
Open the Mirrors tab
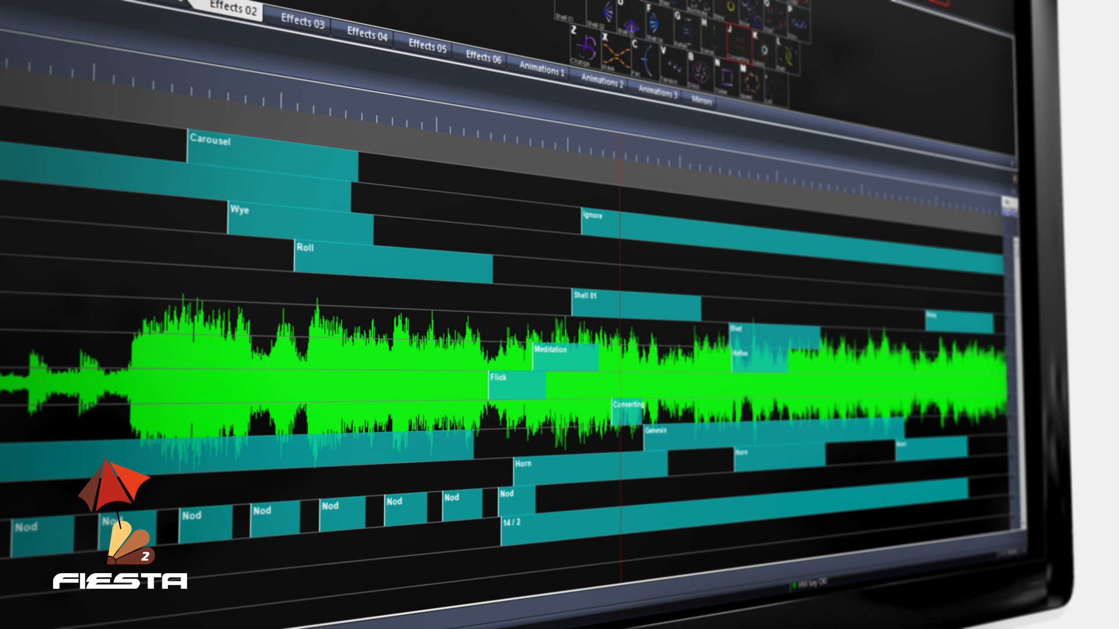pyautogui.click(x=701, y=100)
